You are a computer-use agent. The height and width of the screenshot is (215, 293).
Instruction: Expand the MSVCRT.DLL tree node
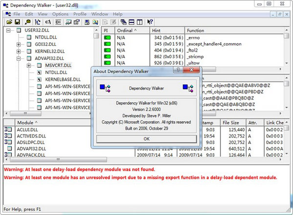tap(29, 65)
